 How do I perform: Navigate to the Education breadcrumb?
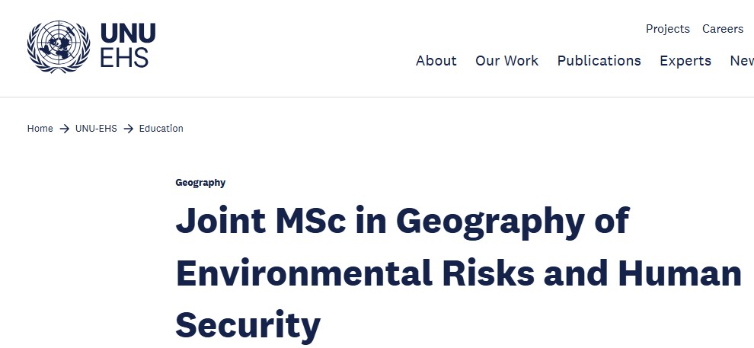pyautogui.click(x=161, y=129)
